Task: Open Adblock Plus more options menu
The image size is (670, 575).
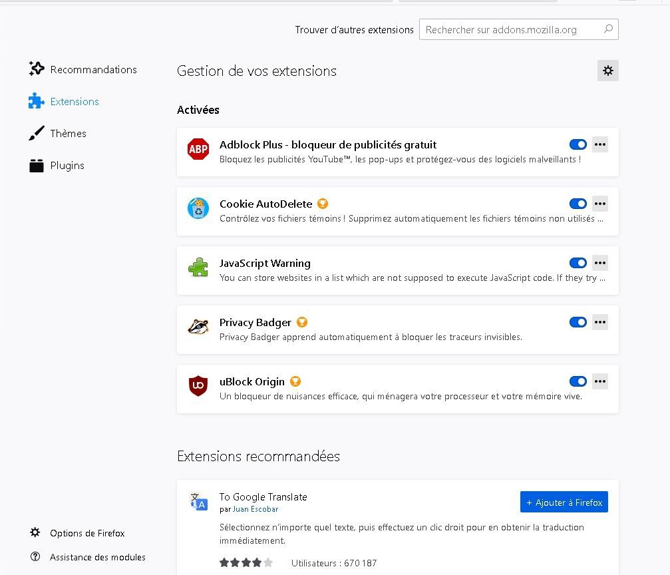Action: click(x=600, y=144)
